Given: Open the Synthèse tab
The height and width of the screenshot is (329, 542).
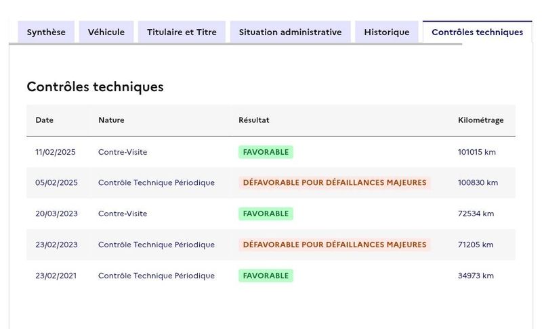Looking at the screenshot, I should [x=46, y=32].
